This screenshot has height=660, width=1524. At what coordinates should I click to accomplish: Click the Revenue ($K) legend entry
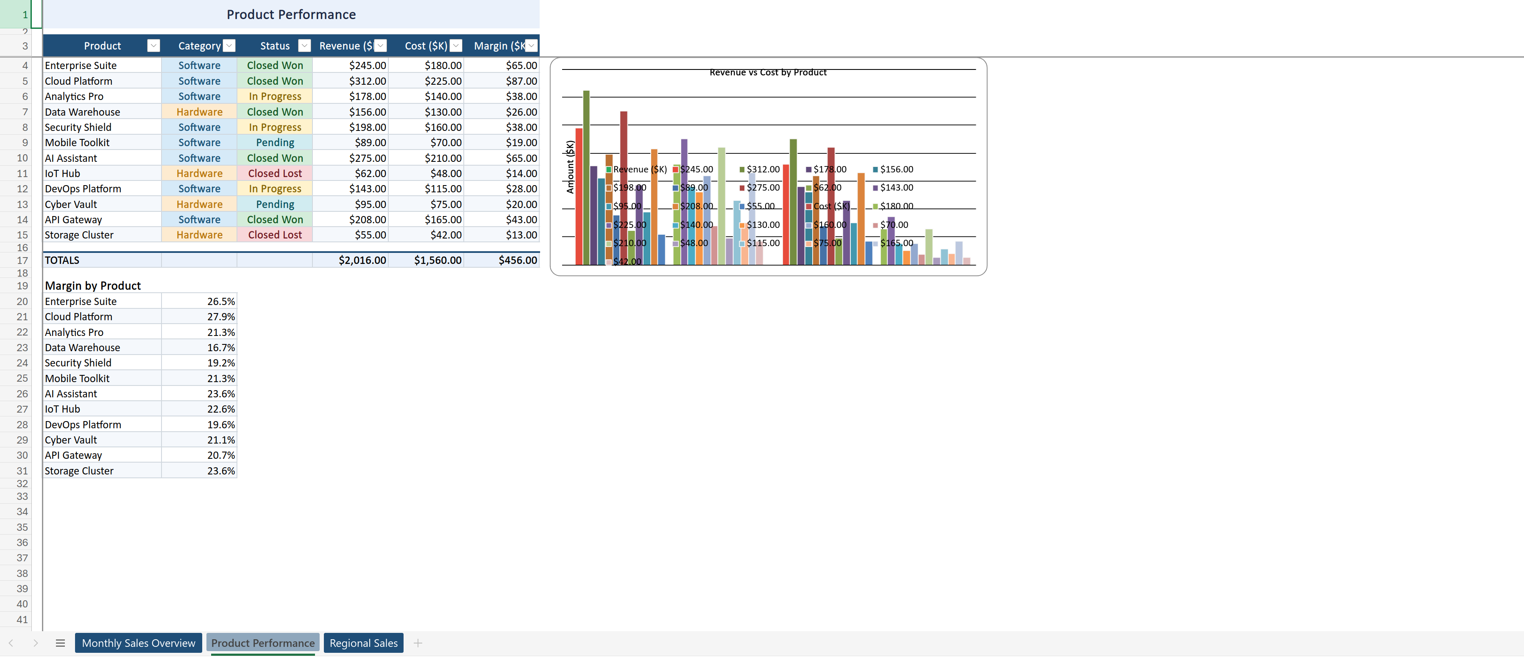point(637,169)
